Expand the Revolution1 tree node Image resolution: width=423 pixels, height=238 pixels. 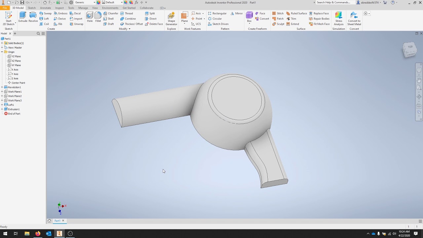coord(2,87)
